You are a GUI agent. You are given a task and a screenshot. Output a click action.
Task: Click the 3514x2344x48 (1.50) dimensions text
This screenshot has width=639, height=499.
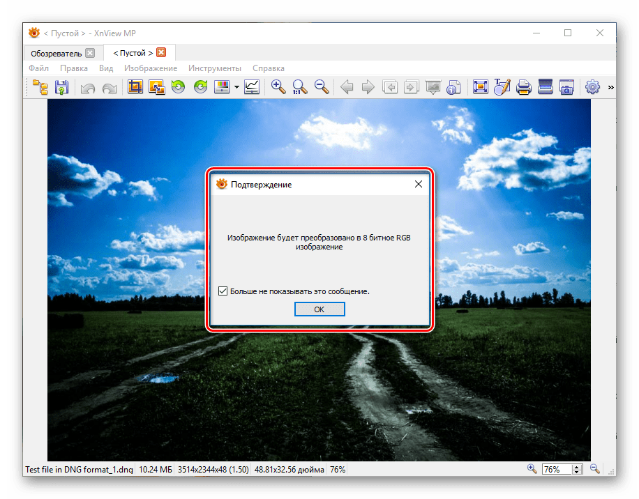pyautogui.click(x=213, y=470)
